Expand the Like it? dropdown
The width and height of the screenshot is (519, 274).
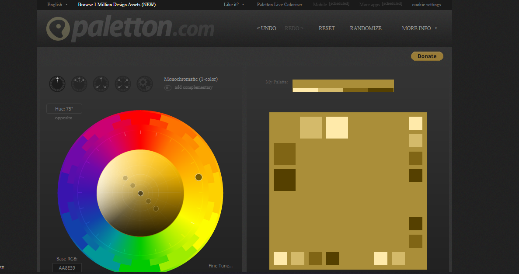[x=233, y=5]
